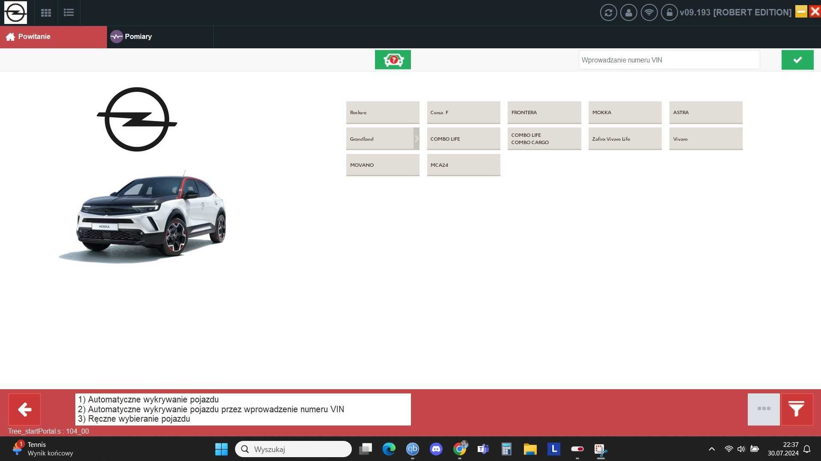Select the Grandland vehicle model
821x461 pixels.
(380, 139)
